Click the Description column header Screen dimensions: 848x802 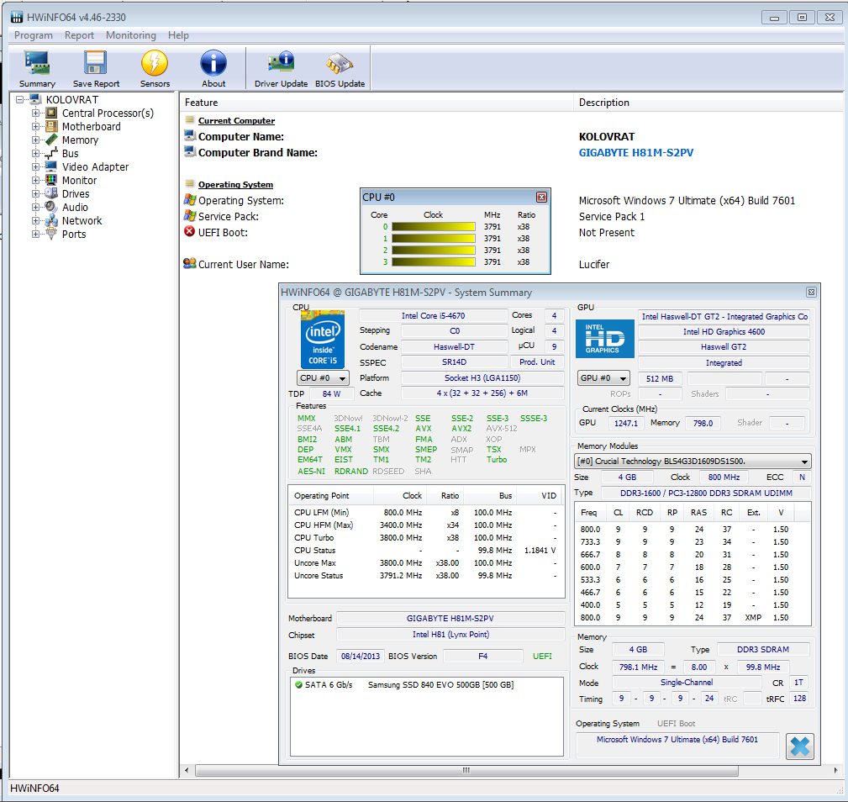coord(708,103)
